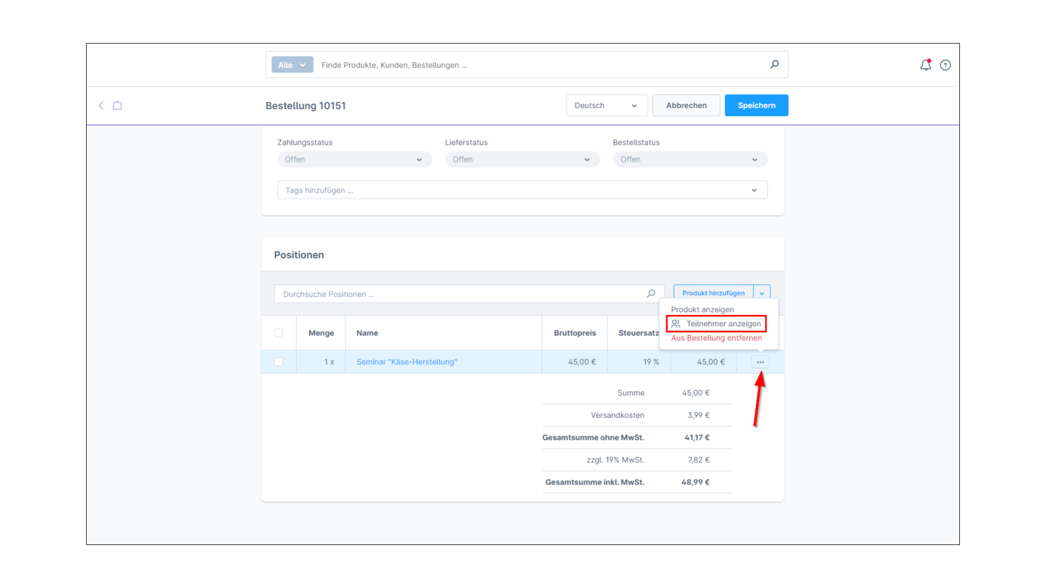Viewport: 1046px width, 588px height.
Task: Click the Steuersatz column header
Action: (x=638, y=333)
